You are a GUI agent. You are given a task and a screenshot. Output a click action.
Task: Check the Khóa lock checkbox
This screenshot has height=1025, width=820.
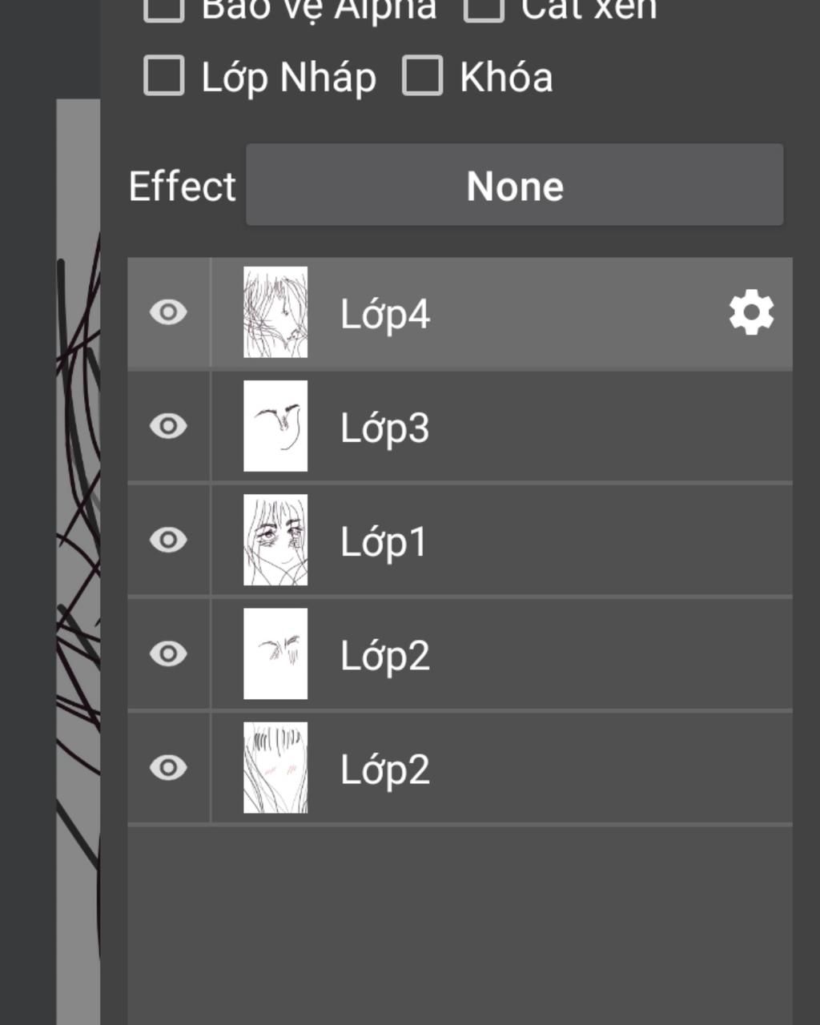[422, 75]
